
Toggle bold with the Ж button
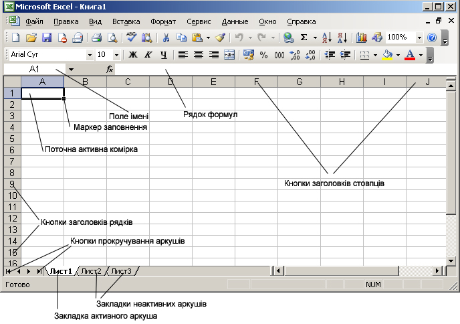[x=133, y=55]
